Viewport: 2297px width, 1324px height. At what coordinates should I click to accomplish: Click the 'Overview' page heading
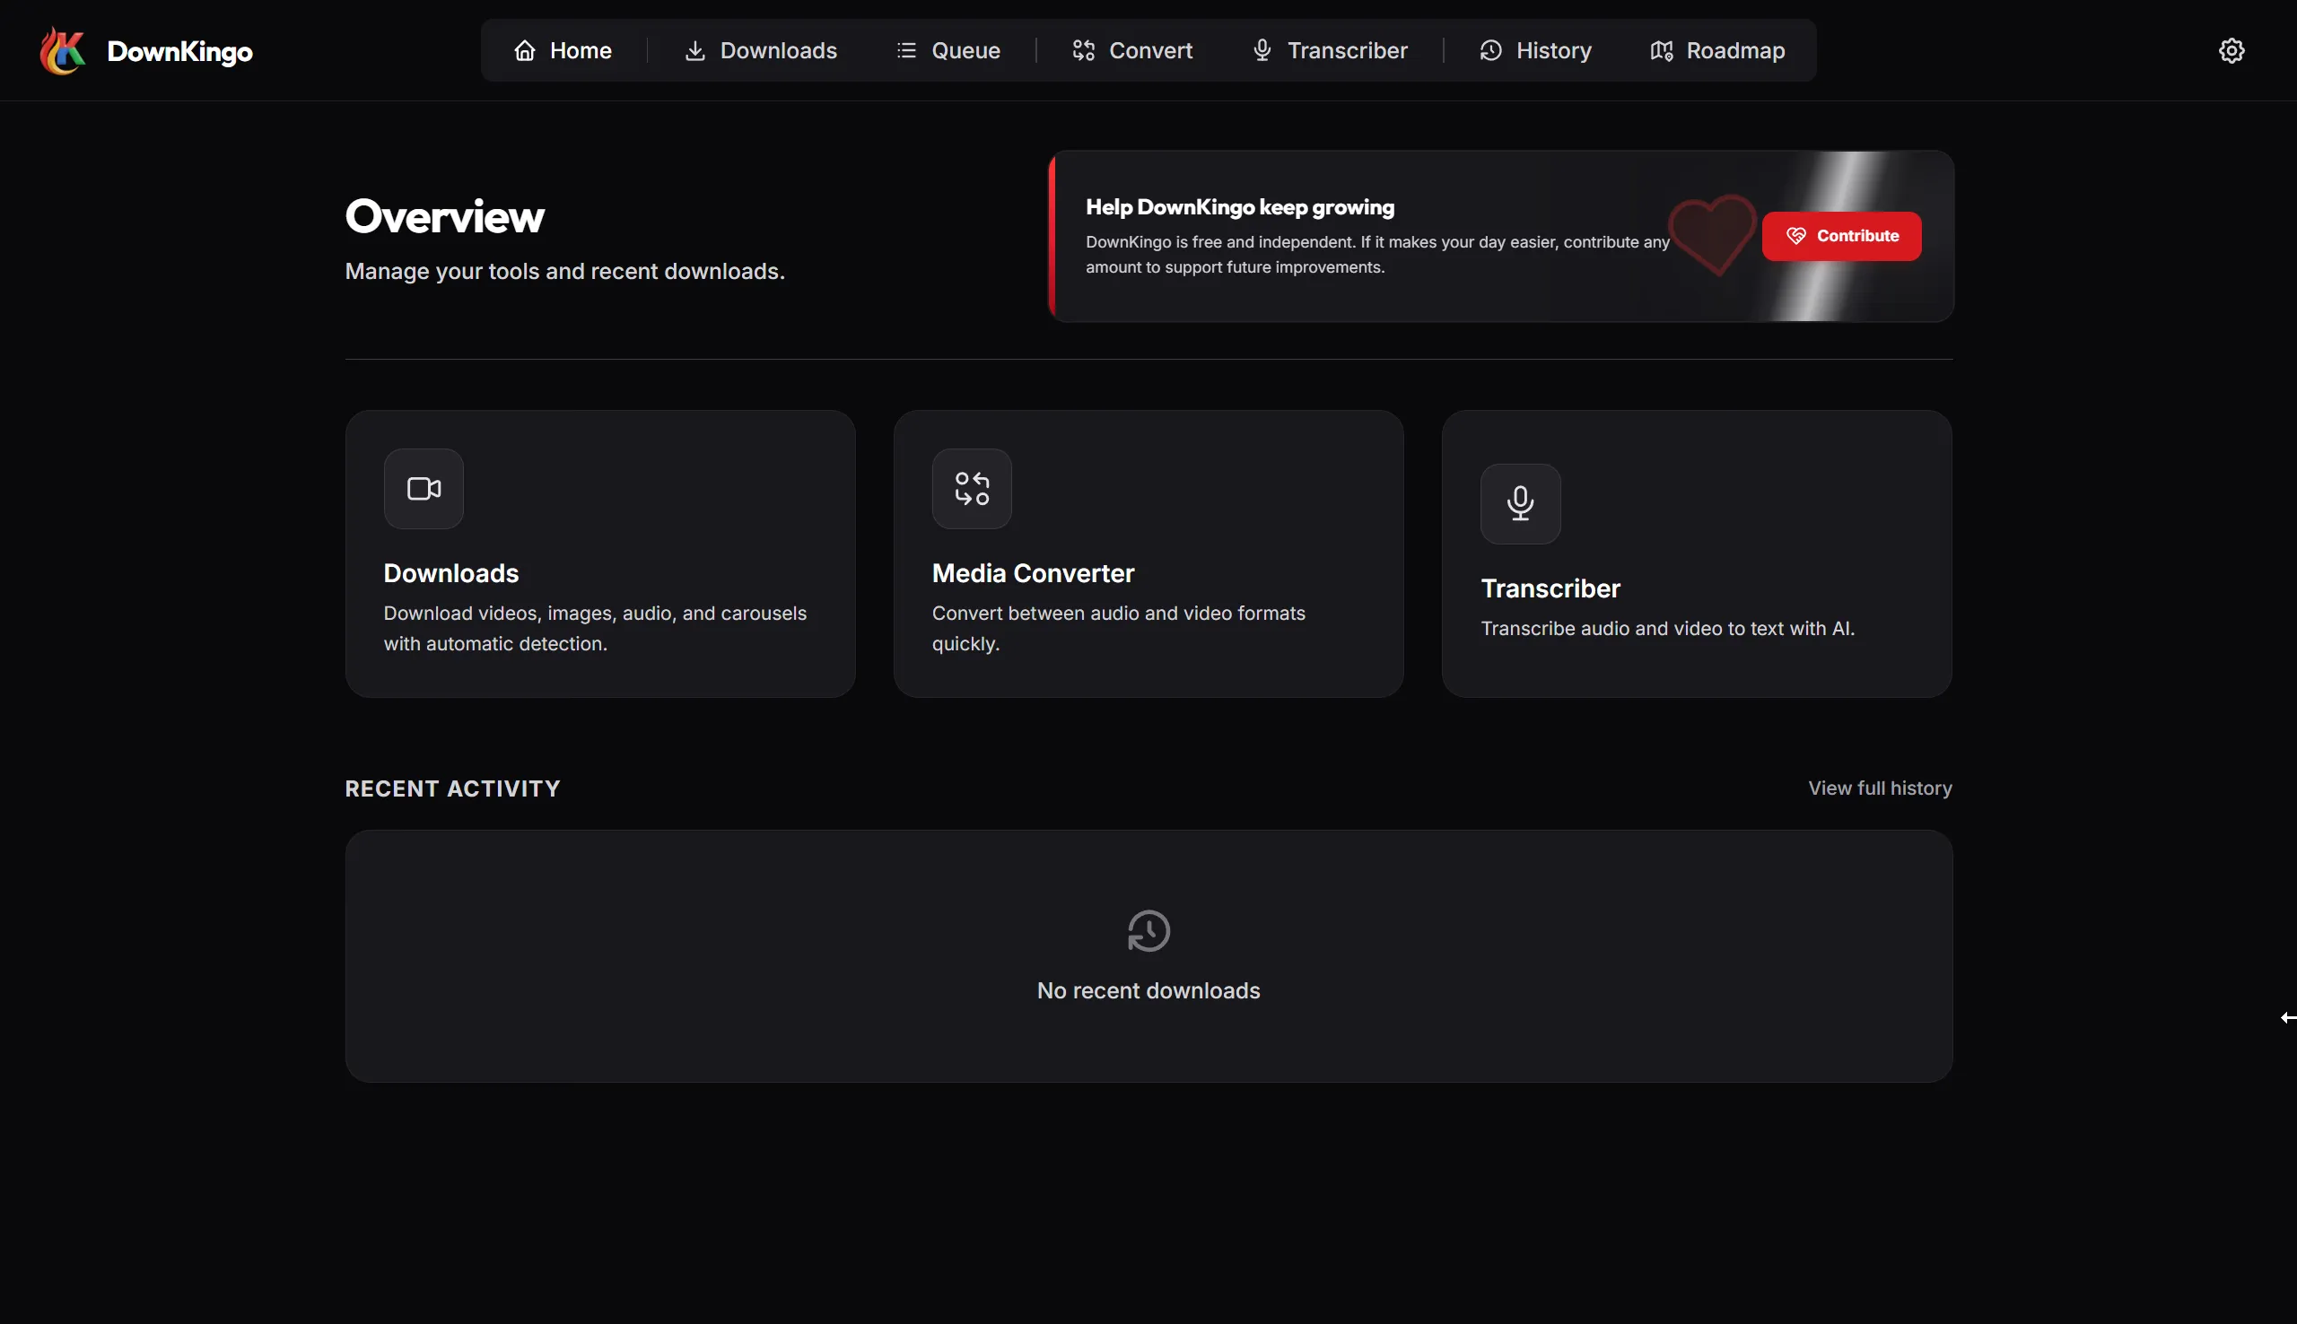445,216
